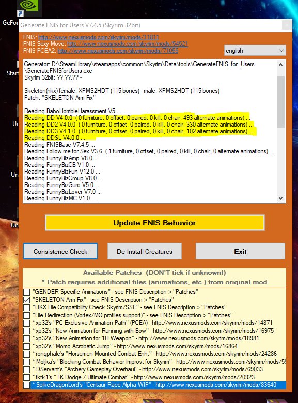Click the GeForce Experience desktop icon
The width and height of the screenshot is (298, 403).
(x=29, y=8)
